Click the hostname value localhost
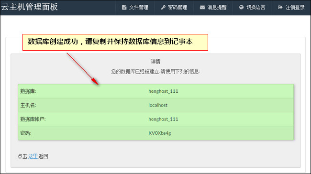Image resolution: width=311 pixels, height=174 pixels. pyautogui.click(x=158, y=105)
